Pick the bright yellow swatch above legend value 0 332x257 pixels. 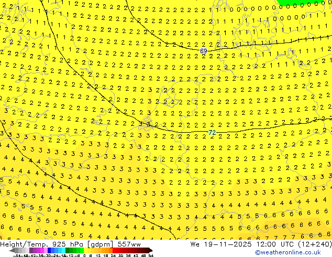click(86, 251)
